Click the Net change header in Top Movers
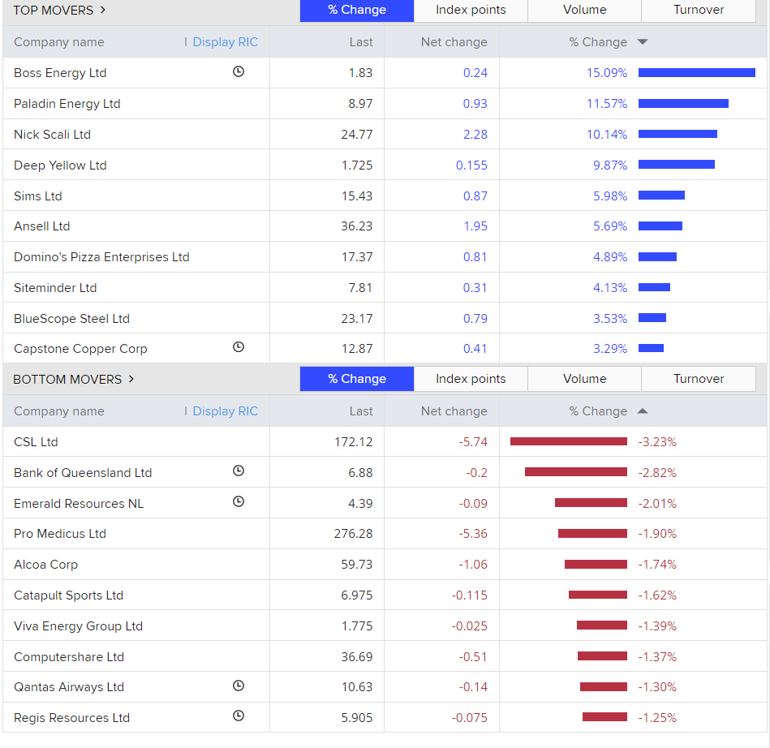Screen dimensions: 770x748 (x=454, y=42)
